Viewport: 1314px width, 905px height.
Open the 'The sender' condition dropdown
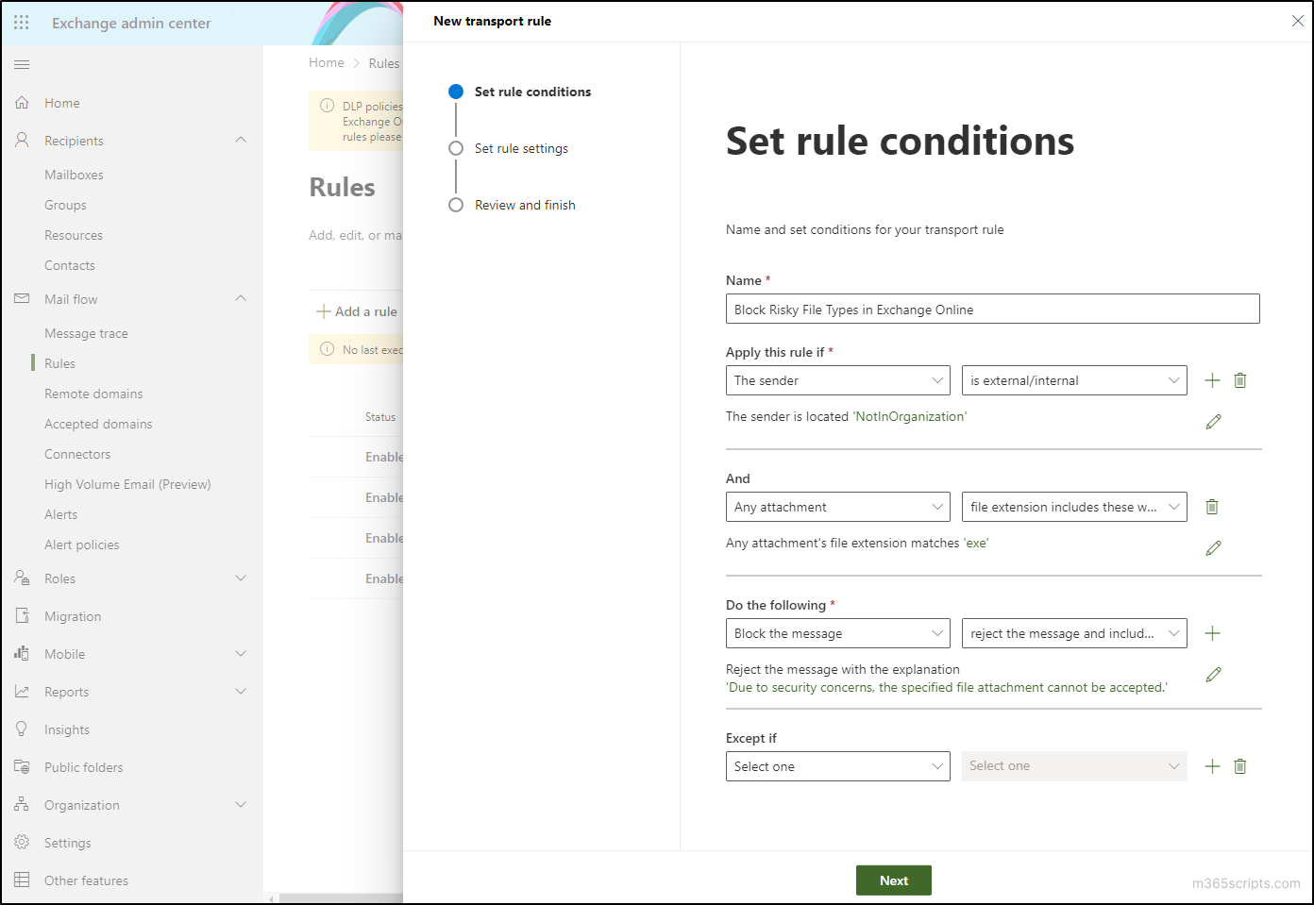point(837,380)
